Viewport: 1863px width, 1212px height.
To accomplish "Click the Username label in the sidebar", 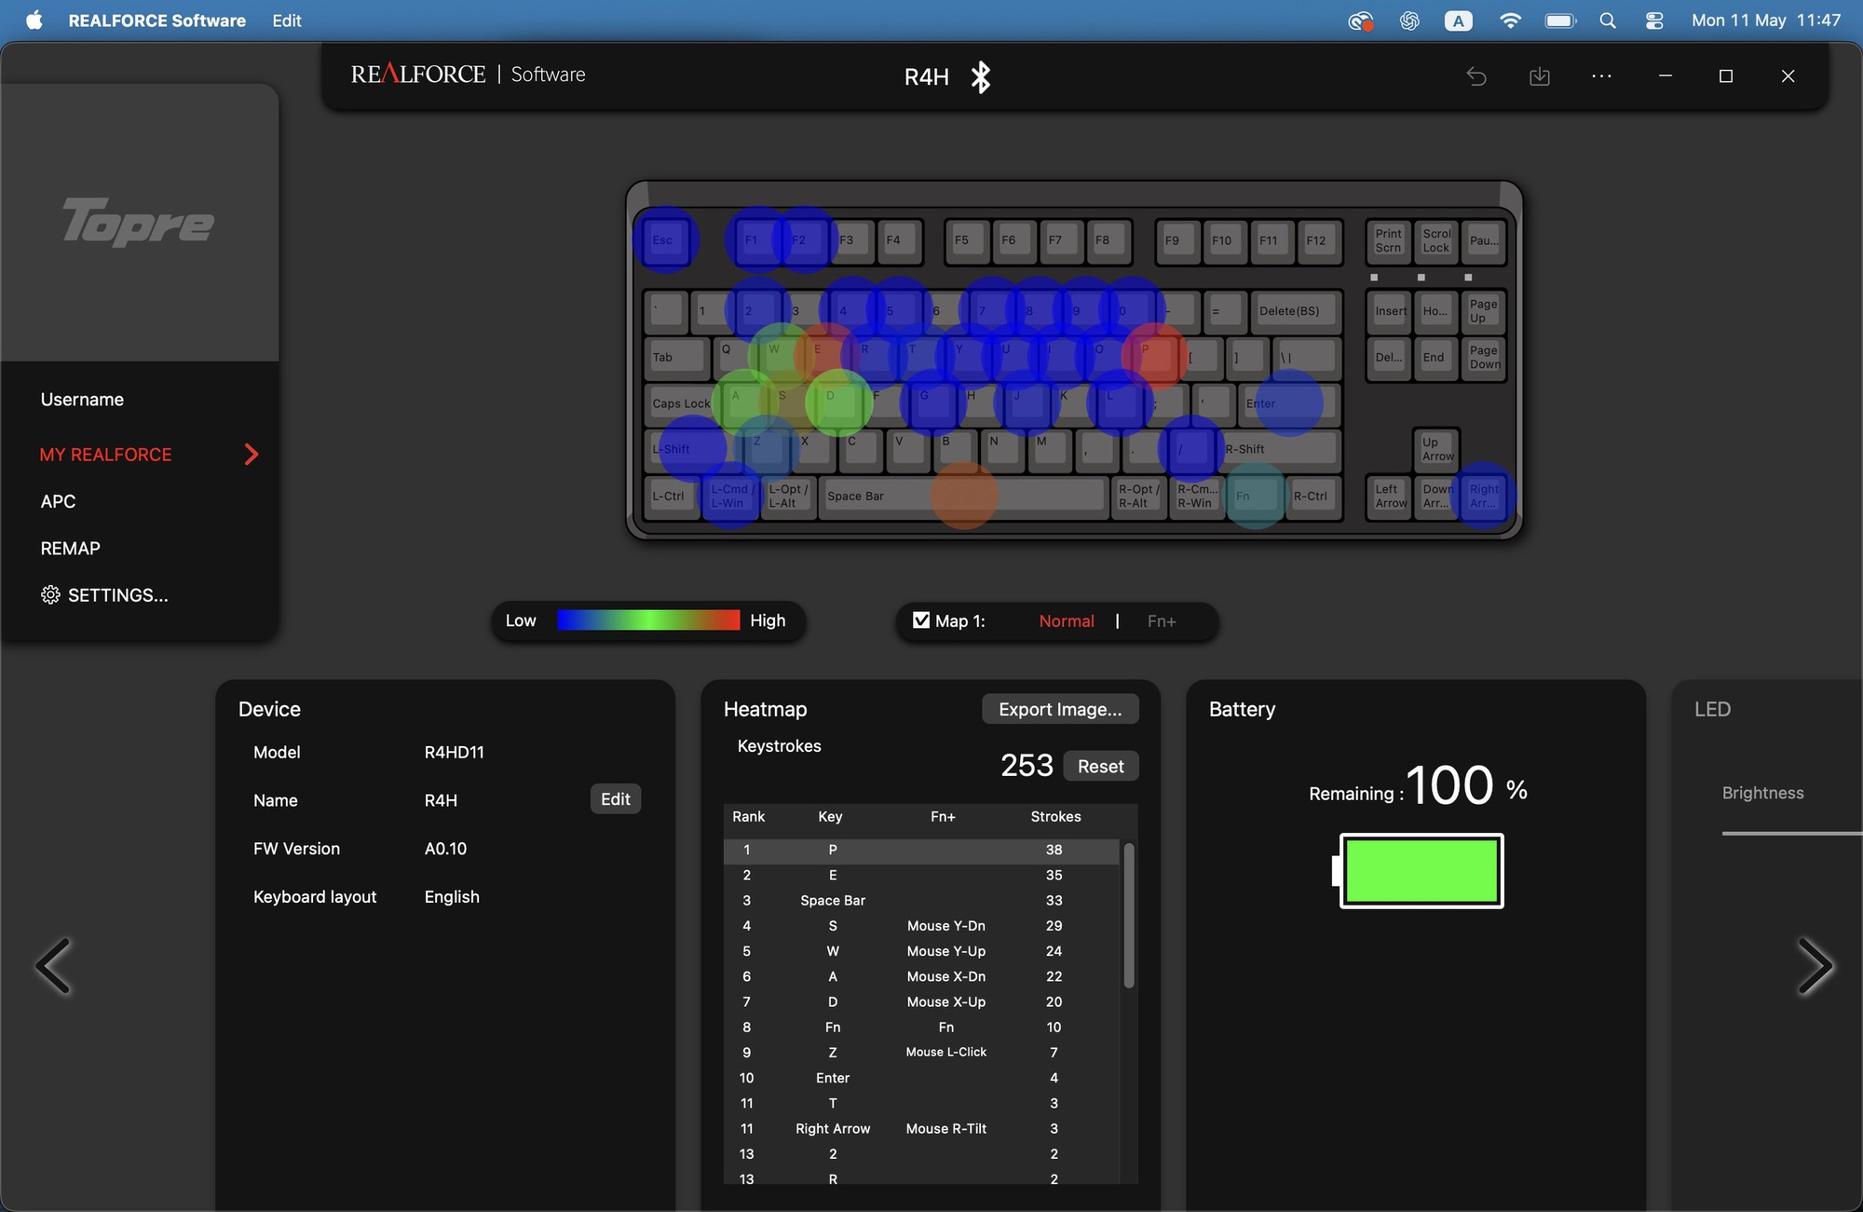I will tap(82, 400).
